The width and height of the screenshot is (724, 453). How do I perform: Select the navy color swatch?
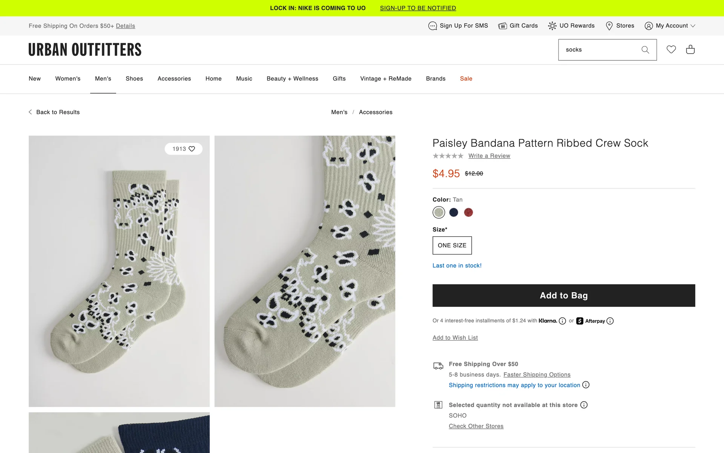pos(454,213)
